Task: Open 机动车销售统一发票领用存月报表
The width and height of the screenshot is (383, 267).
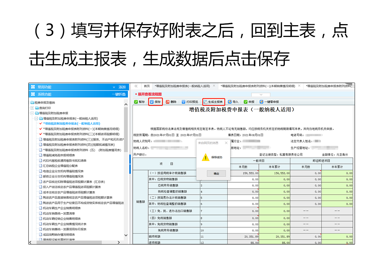Action: pos(65,229)
